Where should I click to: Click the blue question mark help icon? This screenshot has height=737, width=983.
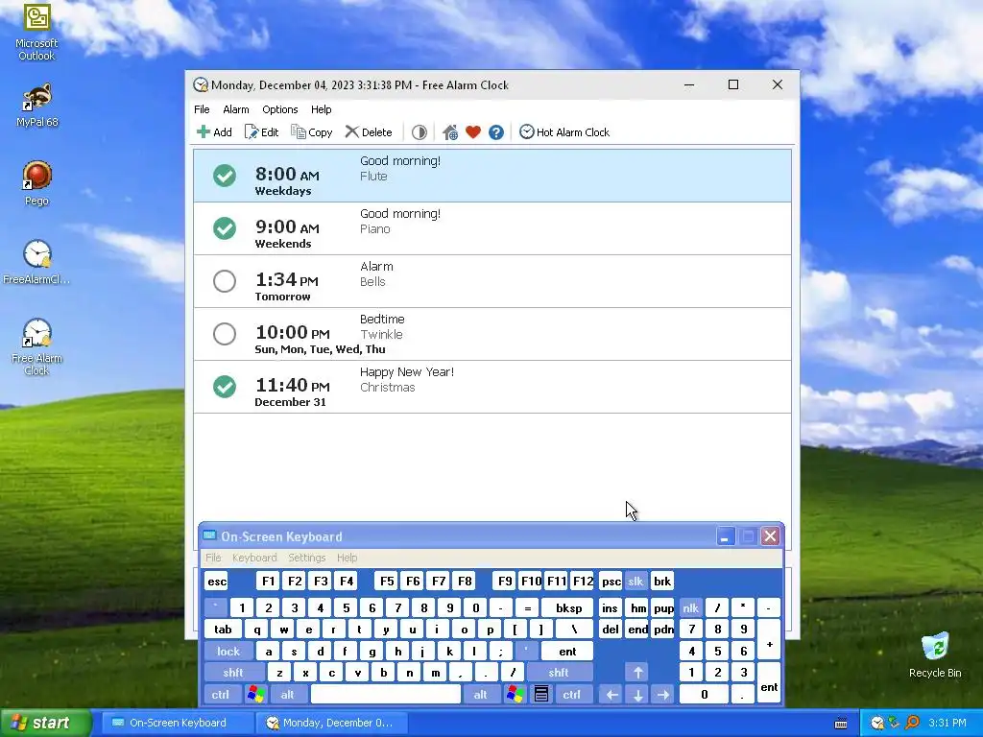pos(496,132)
